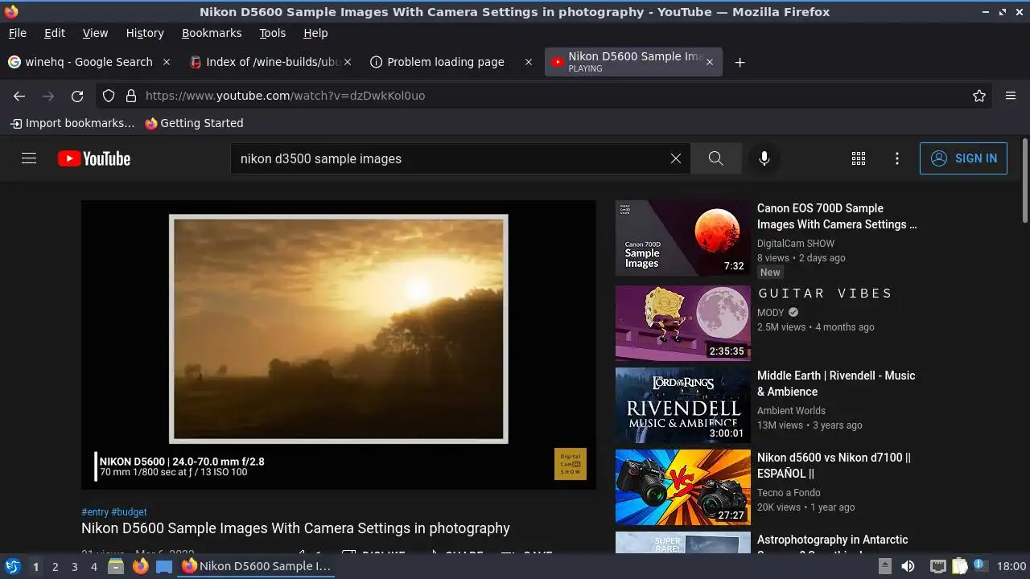
Task: View site security padlock info
Action: (x=131, y=96)
